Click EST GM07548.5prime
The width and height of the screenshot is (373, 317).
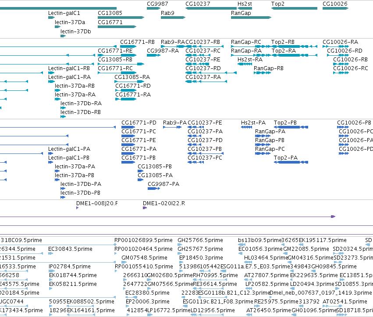pyautogui.click(x=144, y=258)
